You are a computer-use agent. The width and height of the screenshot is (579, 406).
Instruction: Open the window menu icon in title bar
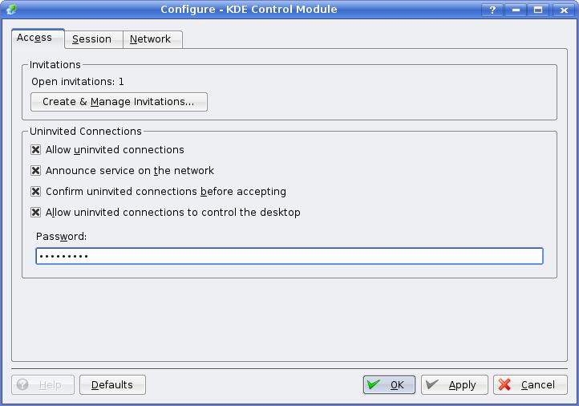10,10
